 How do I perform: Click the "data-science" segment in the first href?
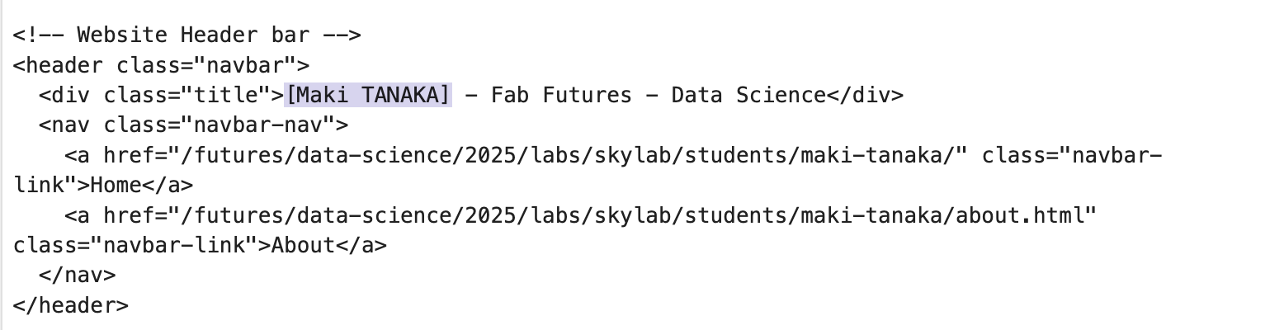(374, 155)
